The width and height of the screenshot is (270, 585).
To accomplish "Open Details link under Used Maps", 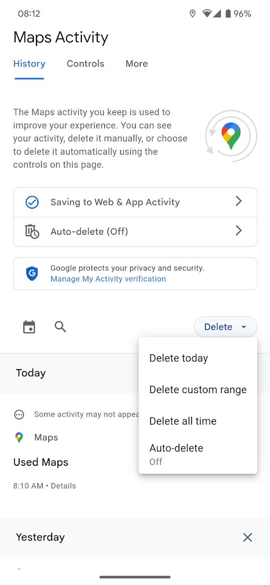I will pyautogui.click(x=63, y=486).
